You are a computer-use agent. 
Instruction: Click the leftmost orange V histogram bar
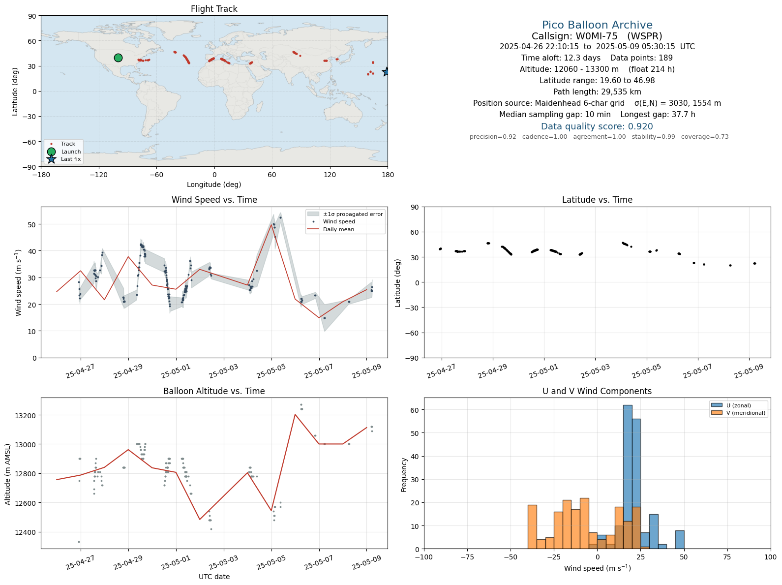(x=532, y=527)
